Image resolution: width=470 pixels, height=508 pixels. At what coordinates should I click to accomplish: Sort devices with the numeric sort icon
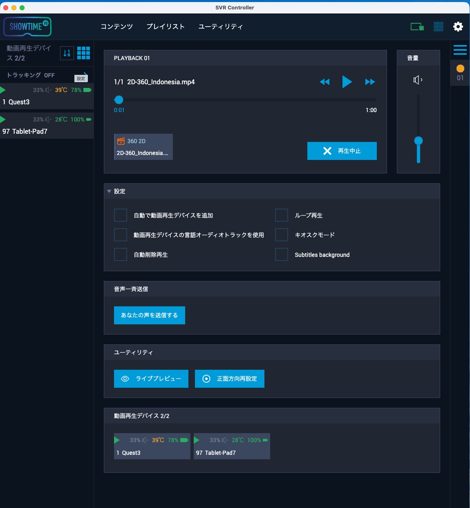pos(67,53)
